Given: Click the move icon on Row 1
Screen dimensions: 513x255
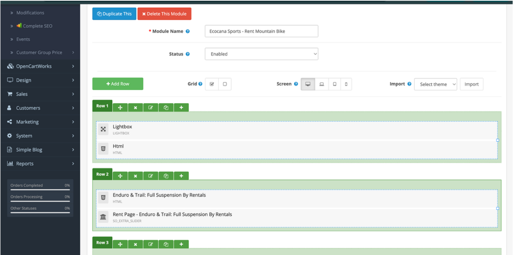Looking at the screenshot, I should point(120,107).
